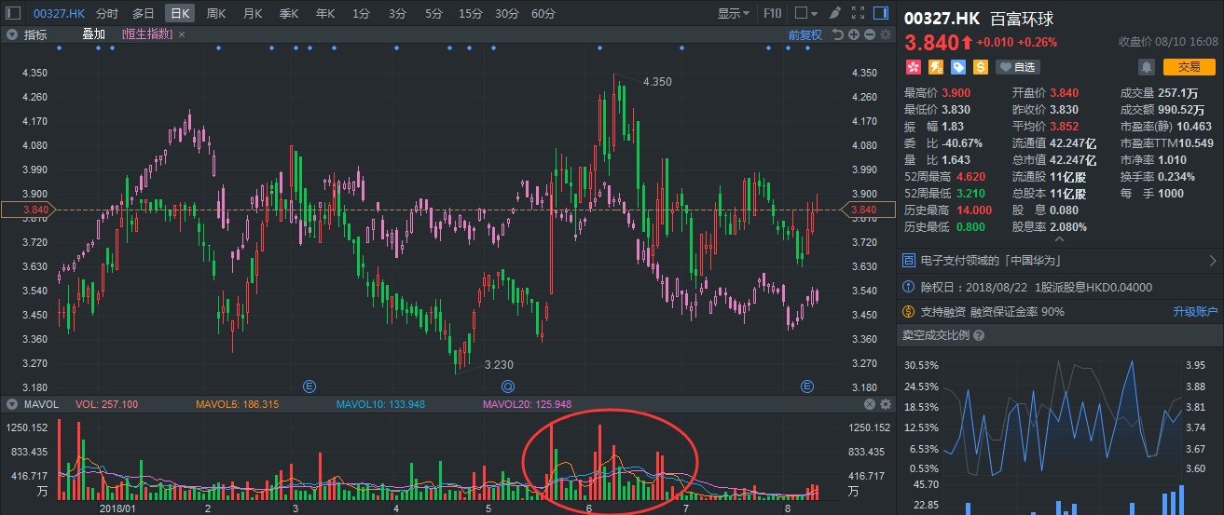
Task: Click the Q quarterly marker near May
Action: pyautogui.click(x=508, y=386)
